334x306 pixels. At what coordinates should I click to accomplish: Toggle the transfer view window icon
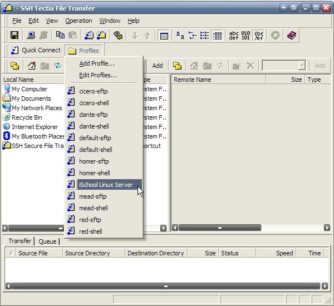[164, 36]
